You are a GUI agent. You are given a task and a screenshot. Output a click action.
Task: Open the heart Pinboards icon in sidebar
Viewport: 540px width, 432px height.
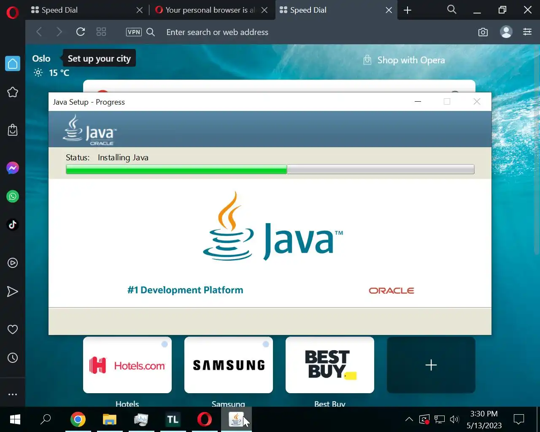[x=13, y=329]
